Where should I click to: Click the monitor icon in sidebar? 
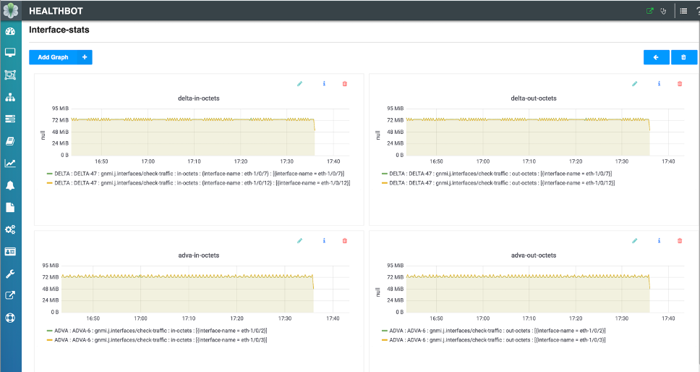click(10, 53)
